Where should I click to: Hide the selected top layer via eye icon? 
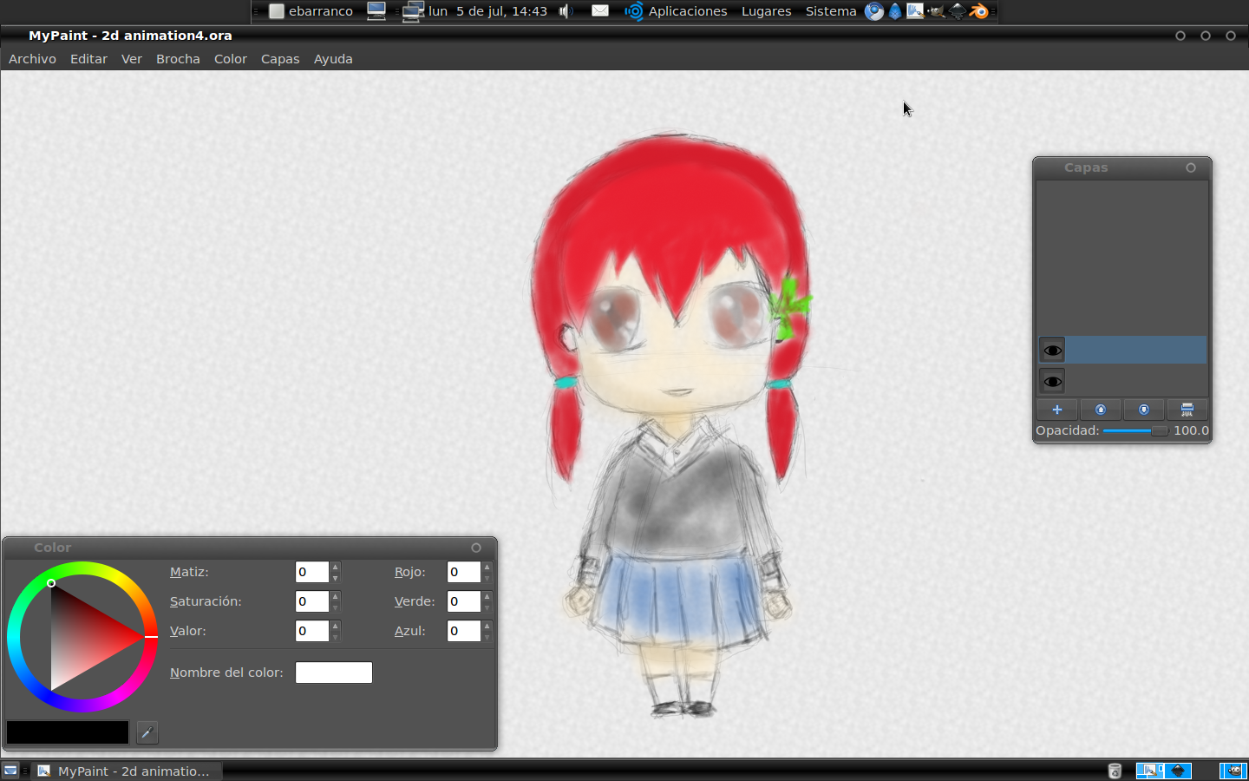[1052, 351]
